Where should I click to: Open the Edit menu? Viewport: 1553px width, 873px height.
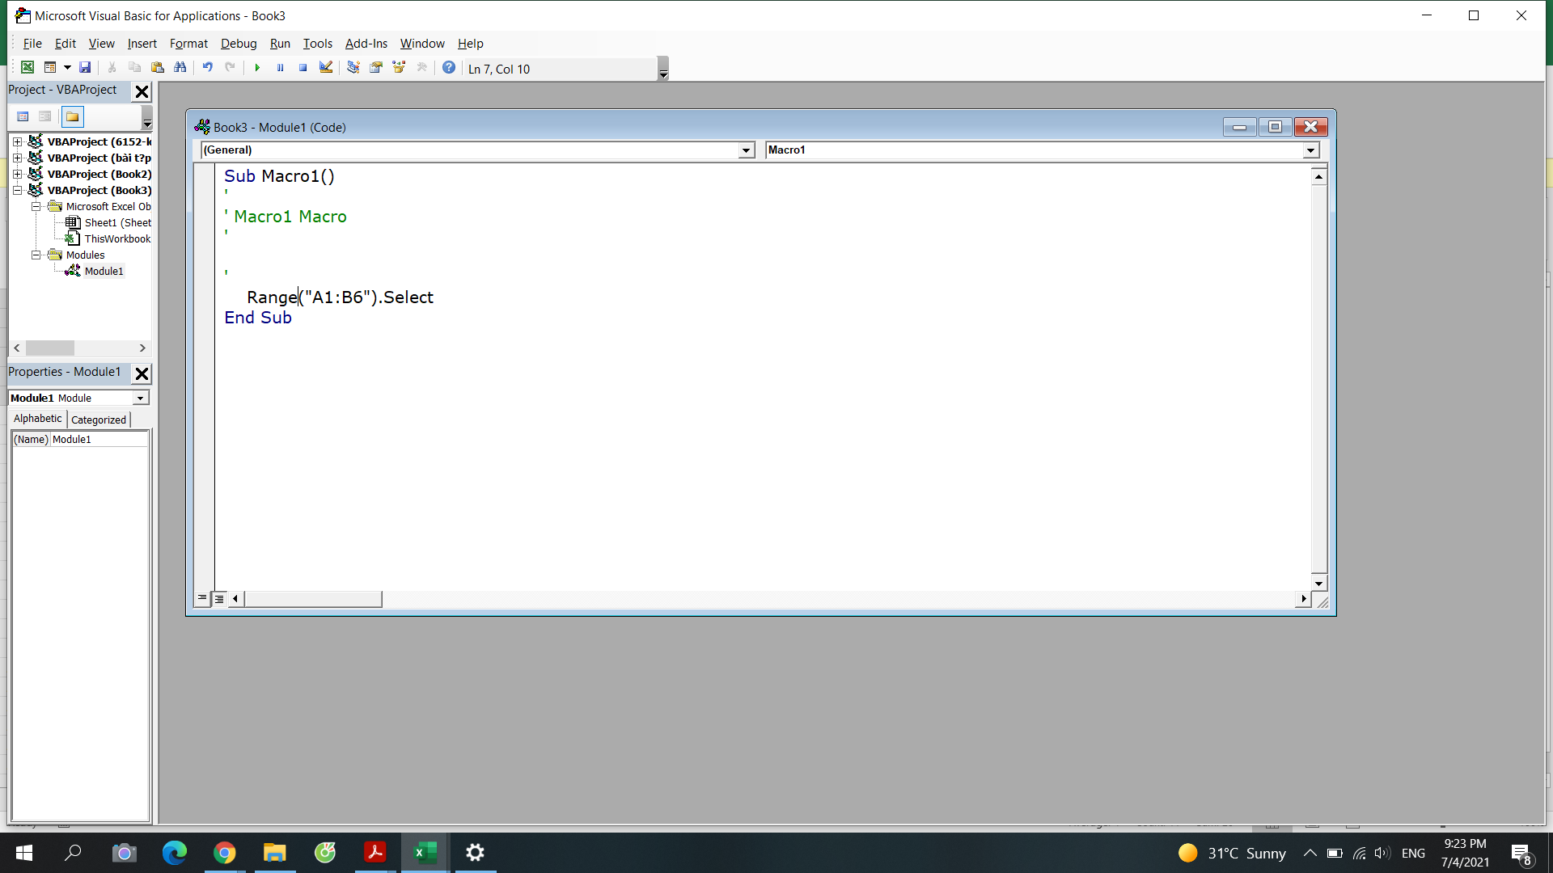click(66, 44)
